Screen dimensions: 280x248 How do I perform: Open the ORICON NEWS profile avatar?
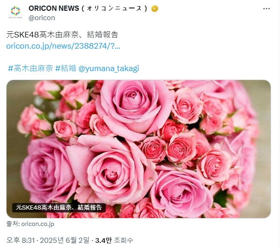15,13
